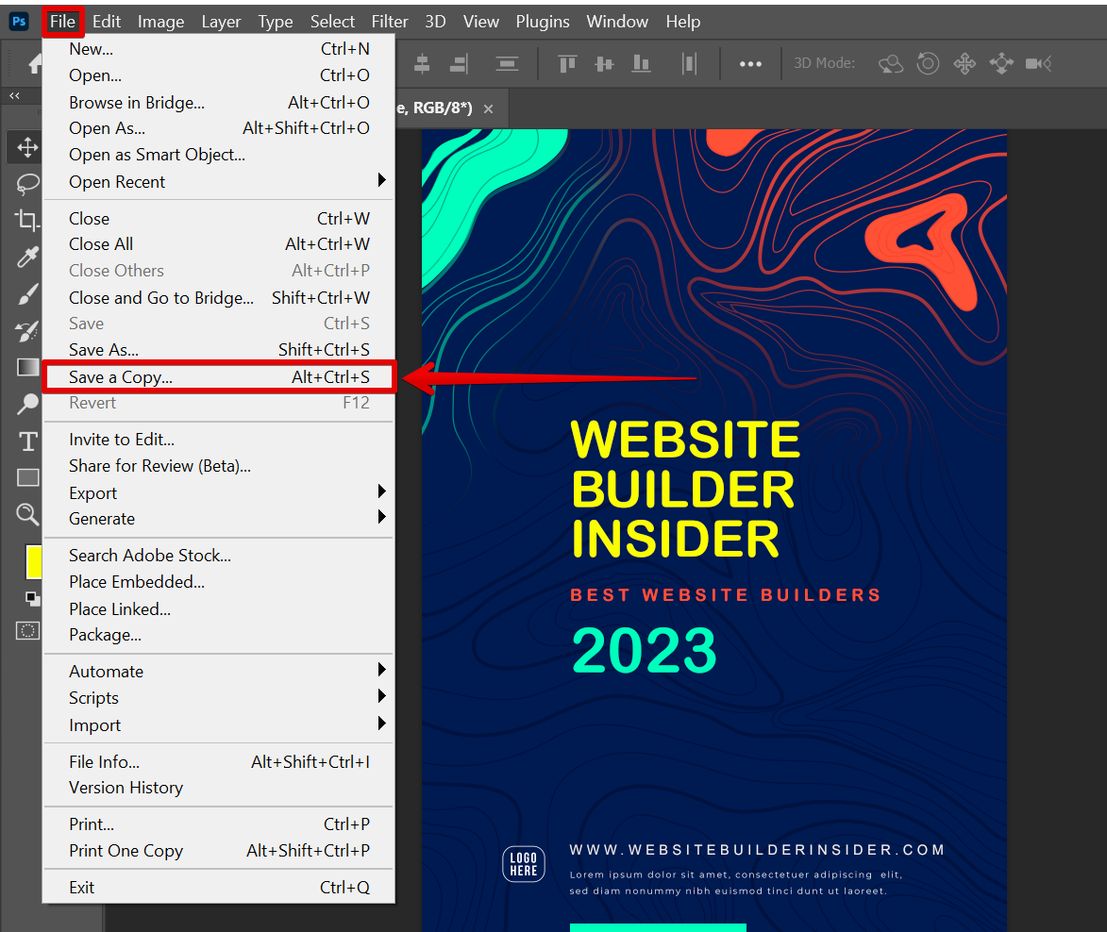Reset default foreground and background colors
1107x932 pixels.
tap(32, 598)
